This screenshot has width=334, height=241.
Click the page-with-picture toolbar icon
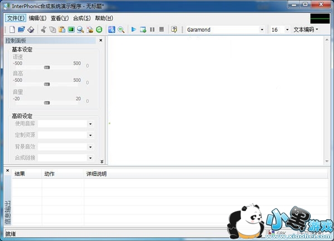tap(90, 29)
